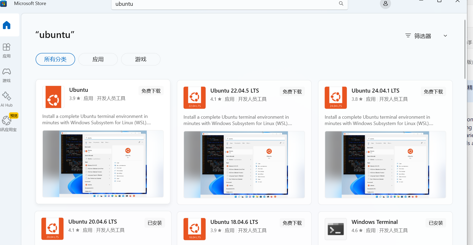This screenshot has width=473, height=245.
Task: Open the Windows Terminal icon
Action: pyautogui.click(x=336, y=229)
